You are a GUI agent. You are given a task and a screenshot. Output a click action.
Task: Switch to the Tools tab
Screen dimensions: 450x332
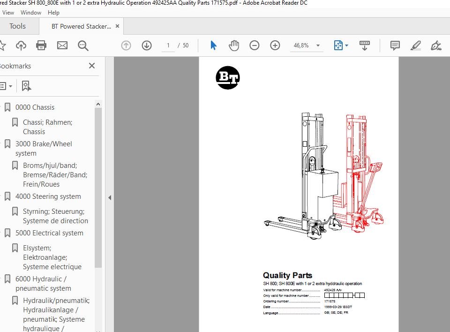pos(17,26)
